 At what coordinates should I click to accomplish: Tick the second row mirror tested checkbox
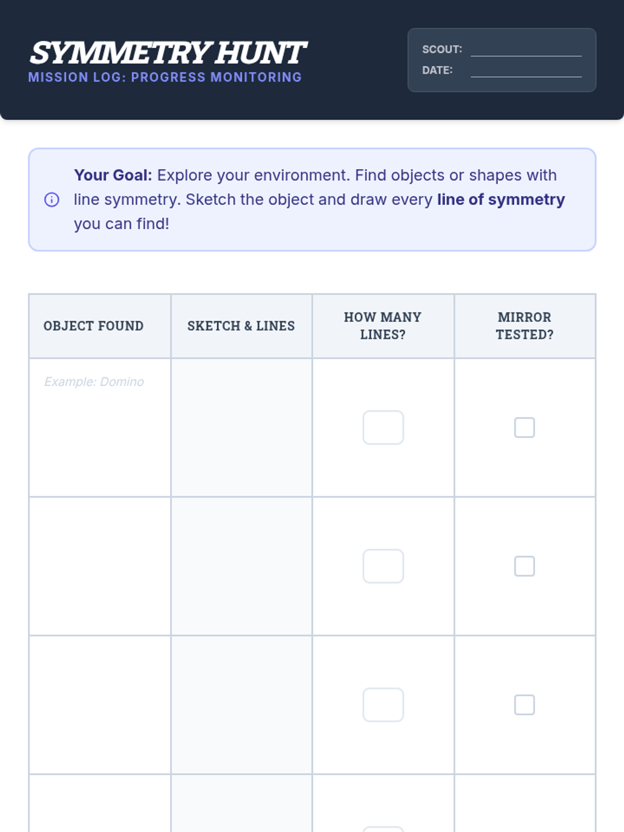[524, 566]
